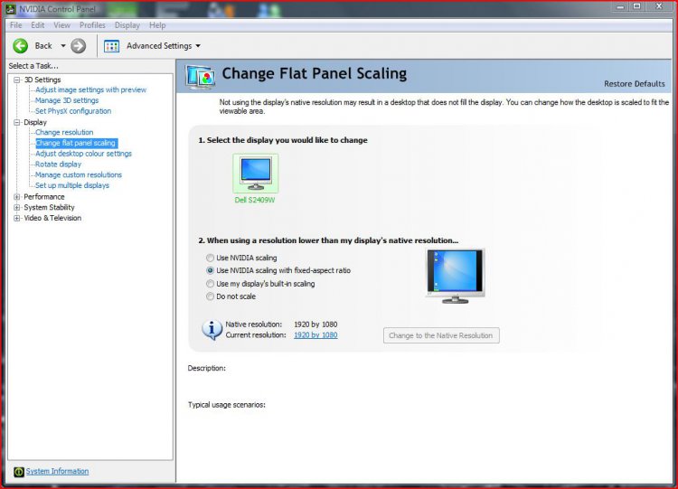Image resolution: width=678 pixels, height=489 pixels.
Task: Open Manage custom resolutions task
Action: (x=79, y=174)
